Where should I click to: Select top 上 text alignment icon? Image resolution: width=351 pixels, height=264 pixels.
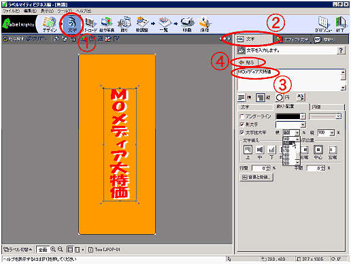tap(248, 150)
